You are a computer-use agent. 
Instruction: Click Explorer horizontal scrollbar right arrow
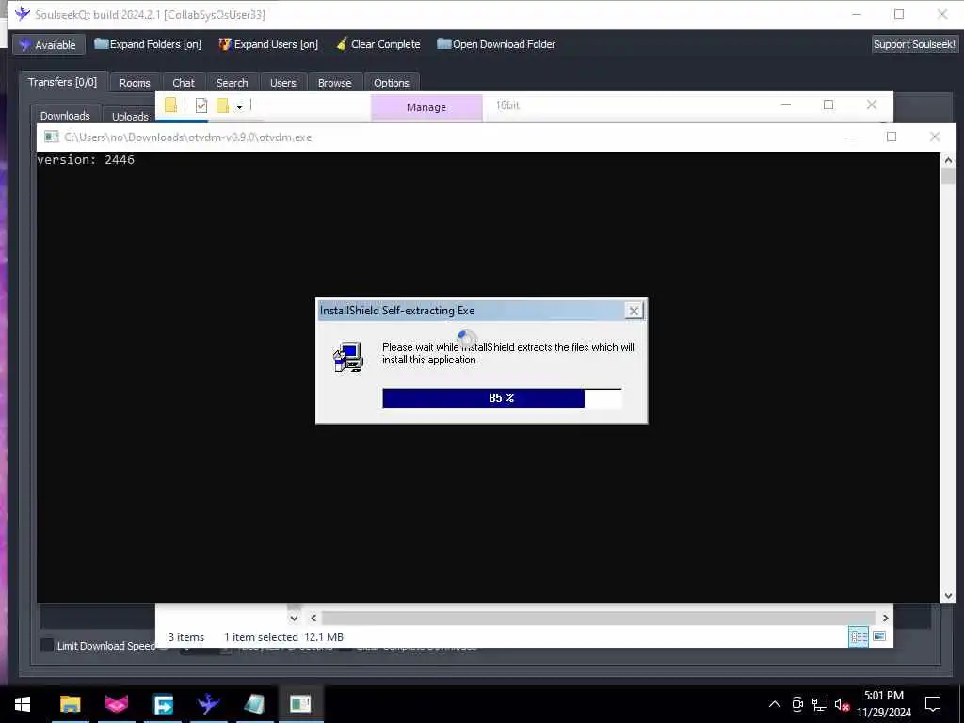click(885, 618)
